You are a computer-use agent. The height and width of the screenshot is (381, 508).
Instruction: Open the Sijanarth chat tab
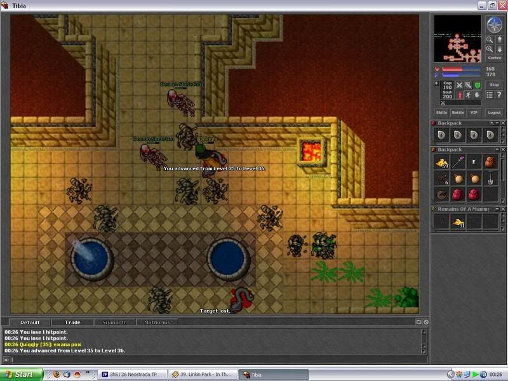click(x=114, y=323)
